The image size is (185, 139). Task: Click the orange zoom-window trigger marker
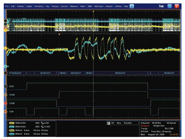pos(59,34)
